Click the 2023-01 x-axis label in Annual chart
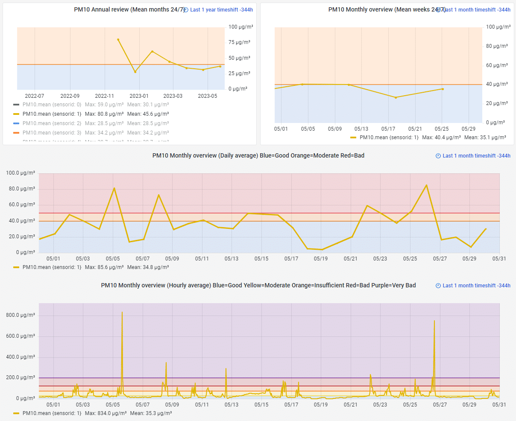The height and width of the screenshot is (421, 516). pos(139,96)
